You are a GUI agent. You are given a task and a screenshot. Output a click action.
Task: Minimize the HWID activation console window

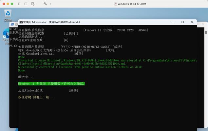173,22
